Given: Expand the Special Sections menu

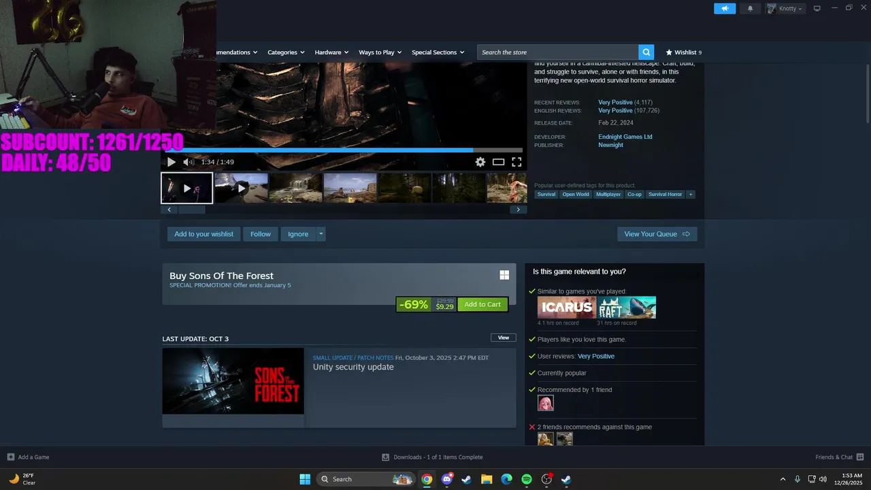Looking at the screenshot, I should click(x=438, y=52).
